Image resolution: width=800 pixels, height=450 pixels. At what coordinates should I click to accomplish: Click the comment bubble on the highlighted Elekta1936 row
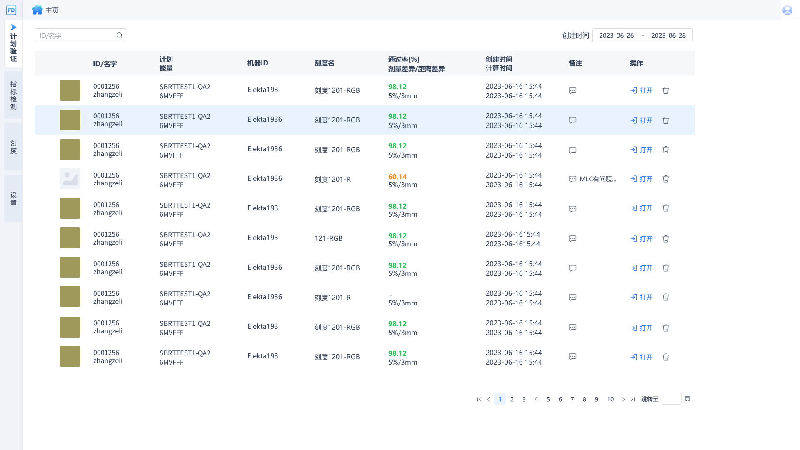572,120
